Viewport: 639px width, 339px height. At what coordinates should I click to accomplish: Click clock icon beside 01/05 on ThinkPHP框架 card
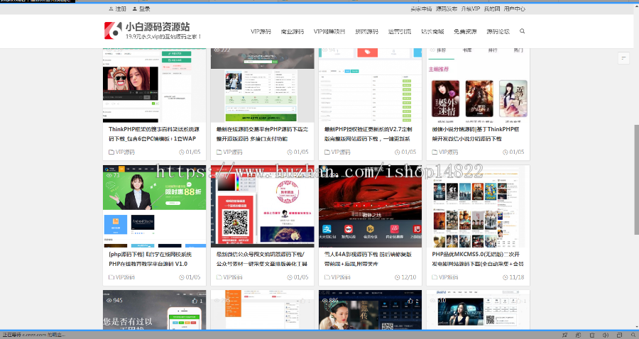[182, 152]
